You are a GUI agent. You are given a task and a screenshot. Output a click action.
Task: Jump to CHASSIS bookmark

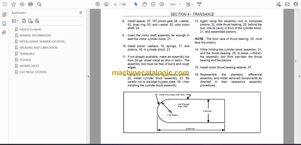[x=25, y=60]
